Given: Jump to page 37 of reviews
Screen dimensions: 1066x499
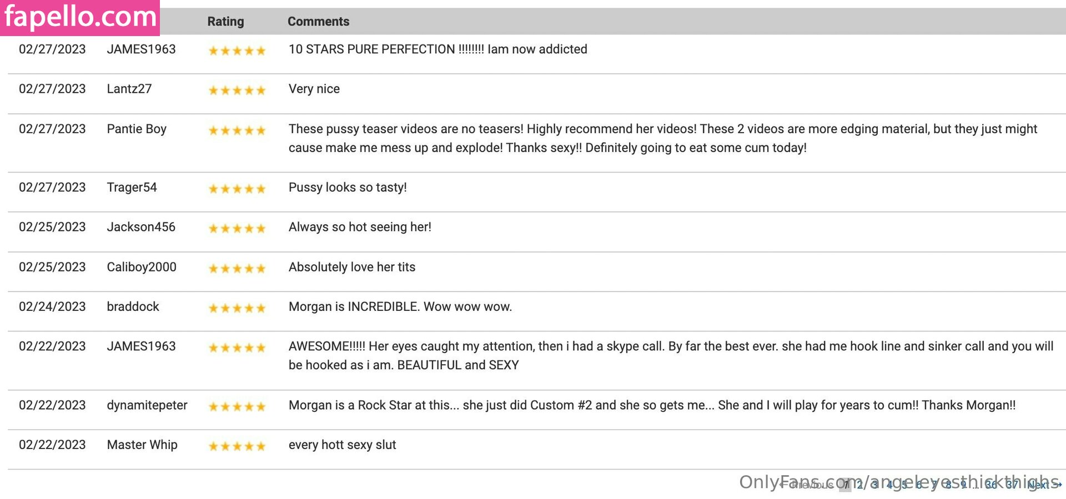Looking at the screenshot, I should pos(1012,485).
